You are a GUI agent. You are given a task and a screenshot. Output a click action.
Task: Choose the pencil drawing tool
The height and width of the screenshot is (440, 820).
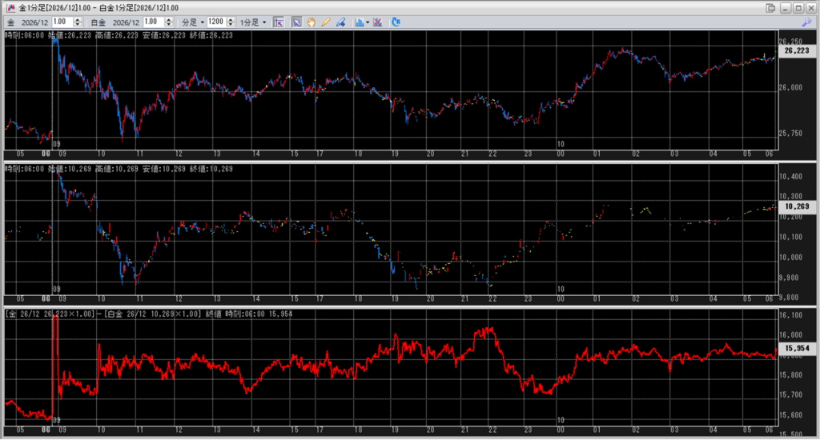tap(326, 22)
